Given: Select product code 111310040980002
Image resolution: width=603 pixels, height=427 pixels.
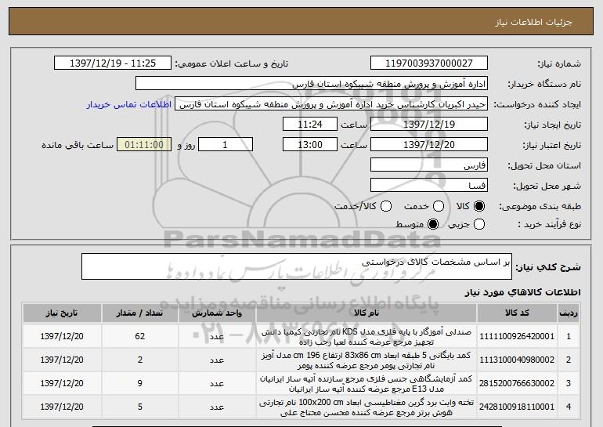Looking at the screenshot, I should pos(517,360).
